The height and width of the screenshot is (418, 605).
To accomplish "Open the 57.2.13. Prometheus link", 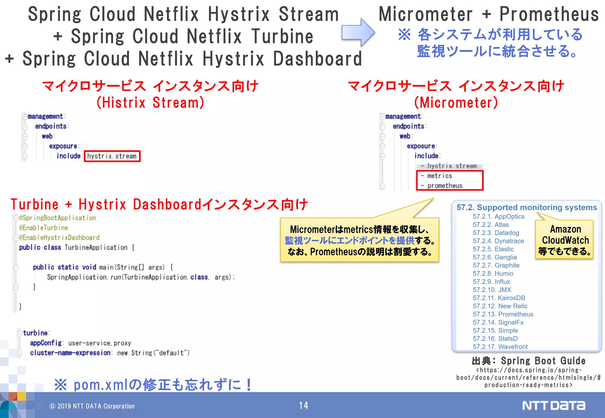I will tap(503, 314).
